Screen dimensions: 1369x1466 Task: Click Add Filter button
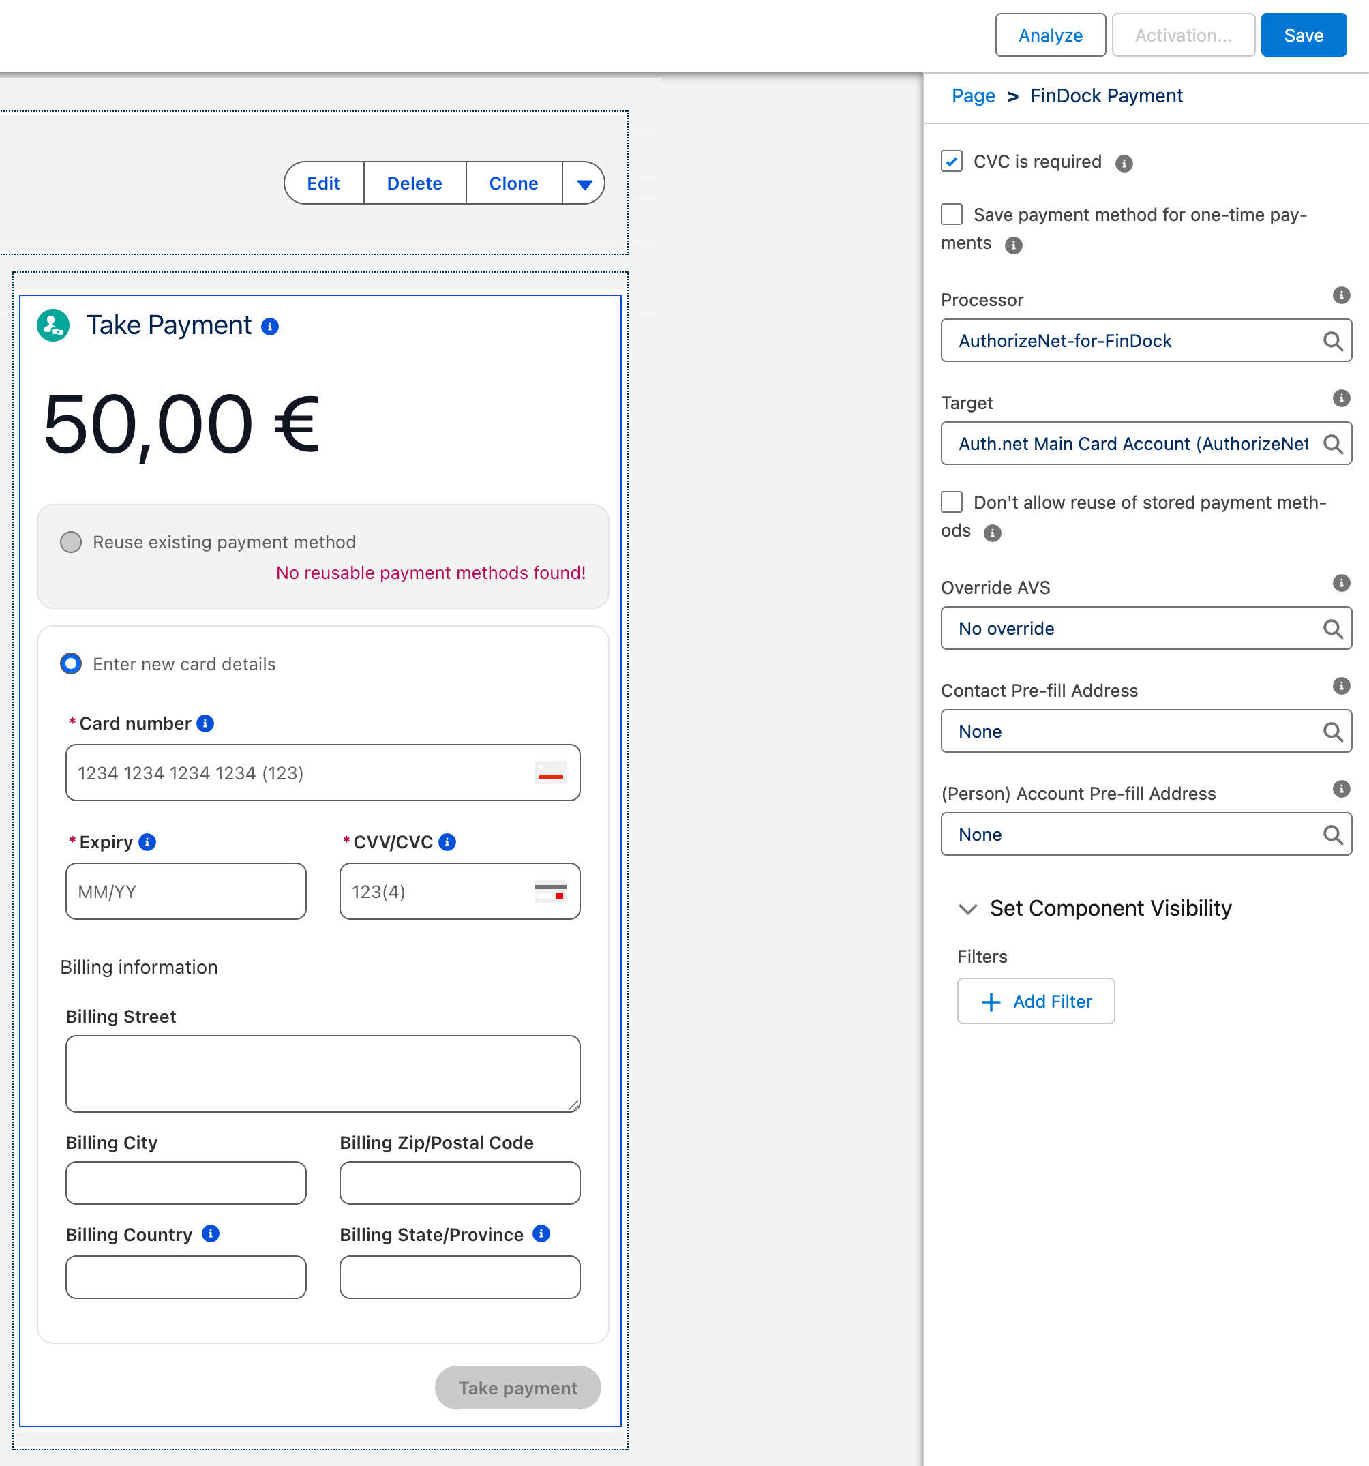(x=1035, y=1002)
